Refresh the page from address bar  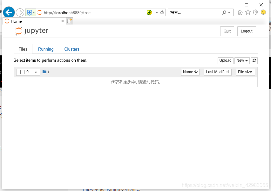[x=162, y=12]
